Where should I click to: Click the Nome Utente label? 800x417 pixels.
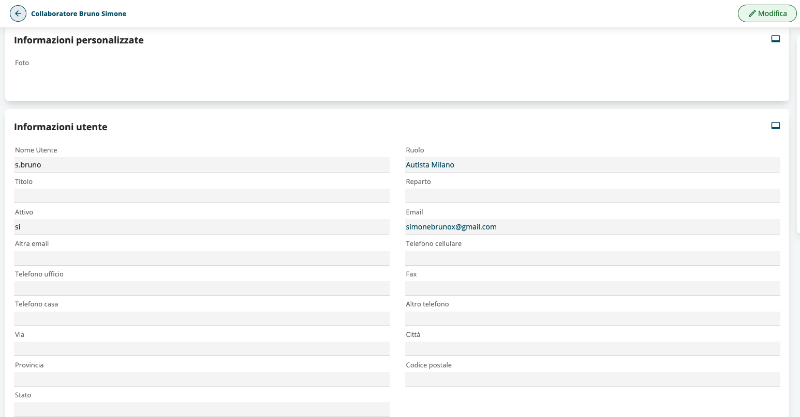(x=36, y=150)
